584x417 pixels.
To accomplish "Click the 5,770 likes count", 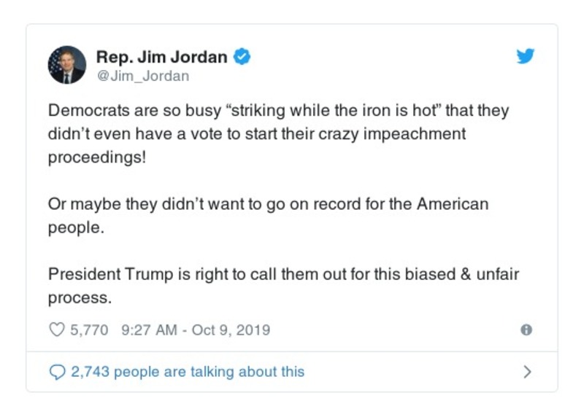I will 89,330.
